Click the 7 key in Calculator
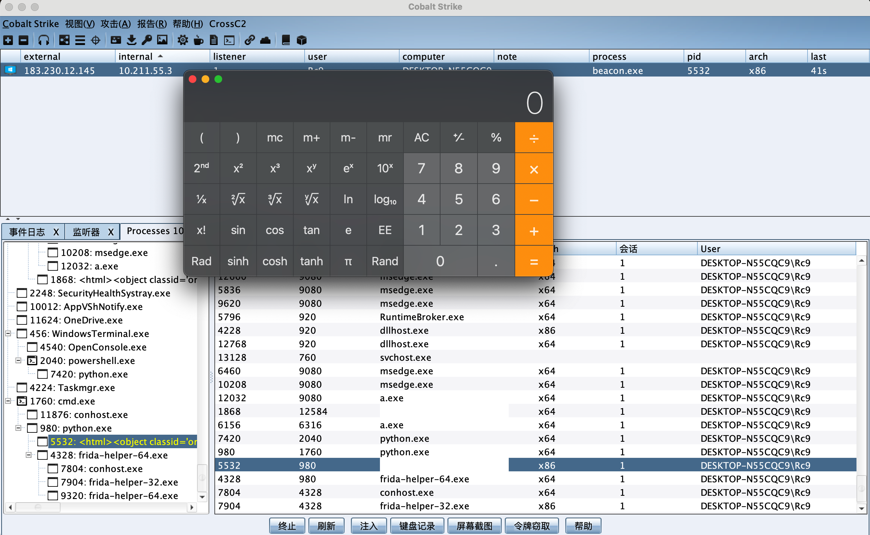 421,168
